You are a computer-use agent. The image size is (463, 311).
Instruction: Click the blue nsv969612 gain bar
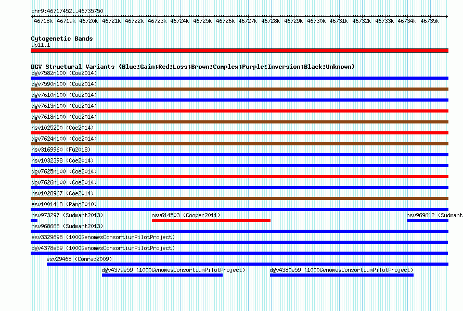(x=428, y=220)
